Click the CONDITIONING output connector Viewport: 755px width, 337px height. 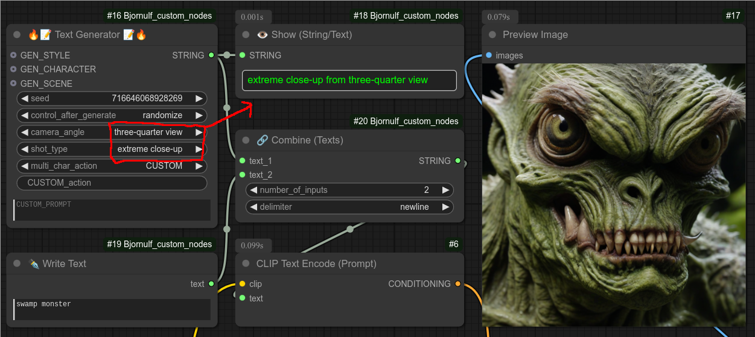pyautogui.click(x=457, y=284)
